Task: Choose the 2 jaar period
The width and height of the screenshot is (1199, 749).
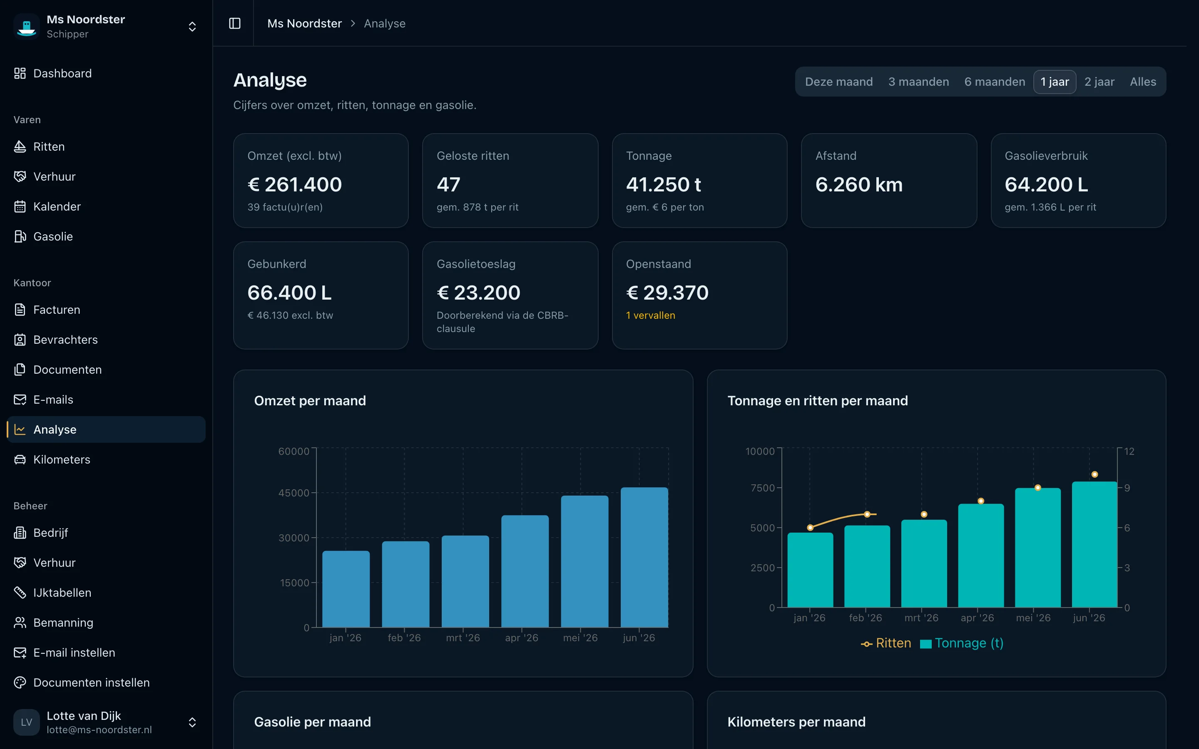Action: (1099, 82)
